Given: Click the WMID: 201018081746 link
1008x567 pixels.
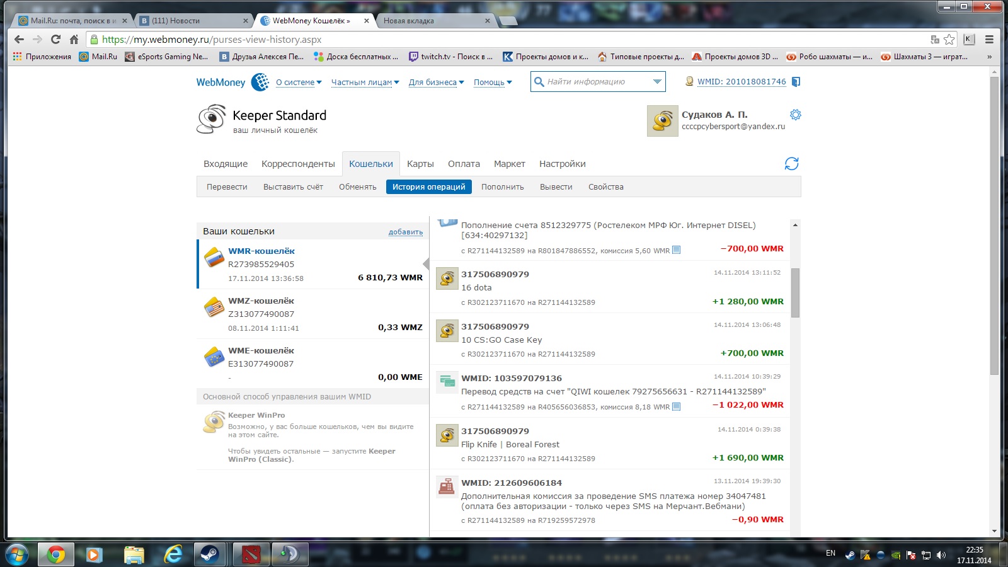Looking at the screenshot, I should tap(742, 82).
